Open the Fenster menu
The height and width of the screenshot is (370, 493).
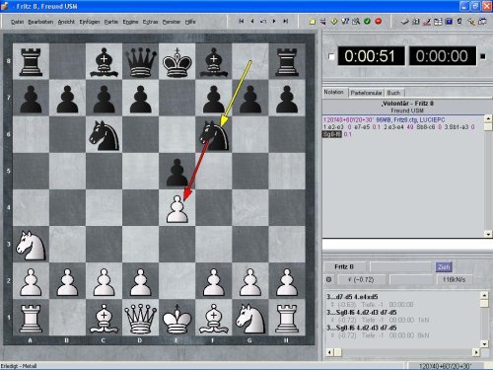click(172, 22)
